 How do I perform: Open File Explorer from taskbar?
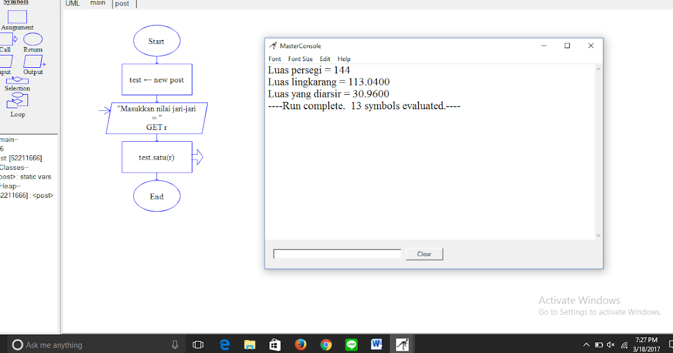[250, 345]
